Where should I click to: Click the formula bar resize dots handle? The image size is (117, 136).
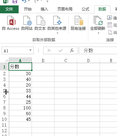[x=38, y=50]
